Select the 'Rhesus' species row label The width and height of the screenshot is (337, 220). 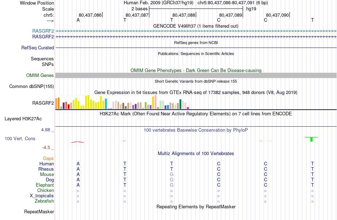pyautogui.click(x=46, y=169)
